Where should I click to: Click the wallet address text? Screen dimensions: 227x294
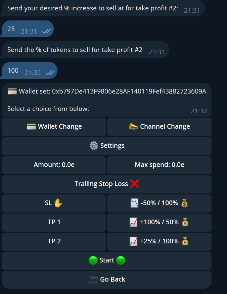pyautogui.click(x=129, y=92)
